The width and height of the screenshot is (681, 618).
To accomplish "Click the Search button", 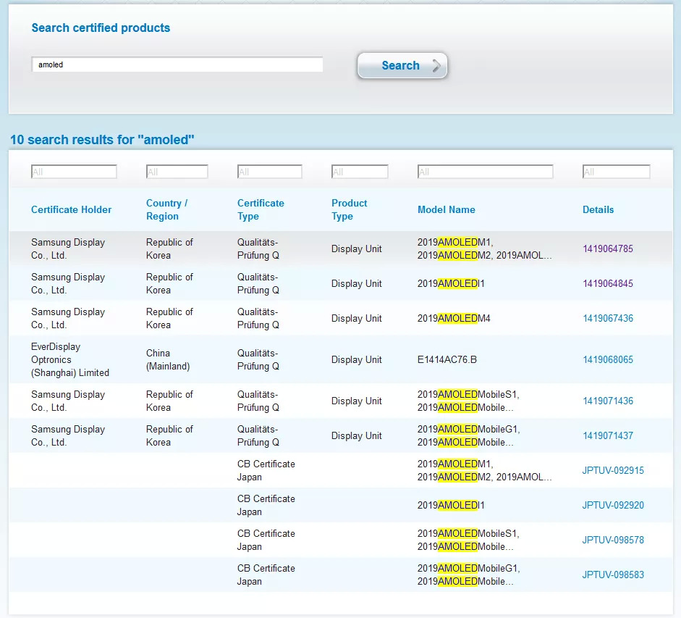I will click(x=402, y=66).
